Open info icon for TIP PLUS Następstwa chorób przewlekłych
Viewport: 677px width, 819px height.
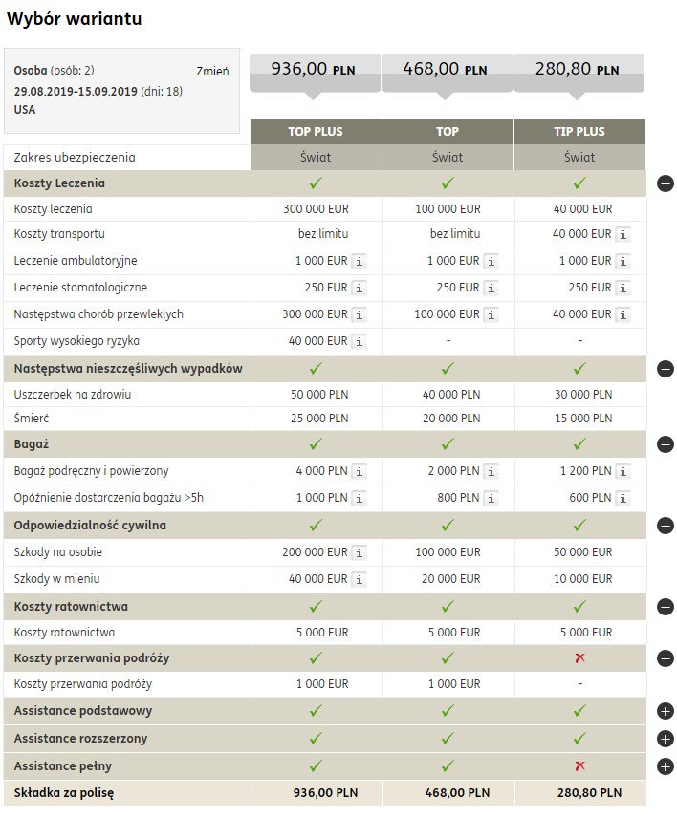622,315
